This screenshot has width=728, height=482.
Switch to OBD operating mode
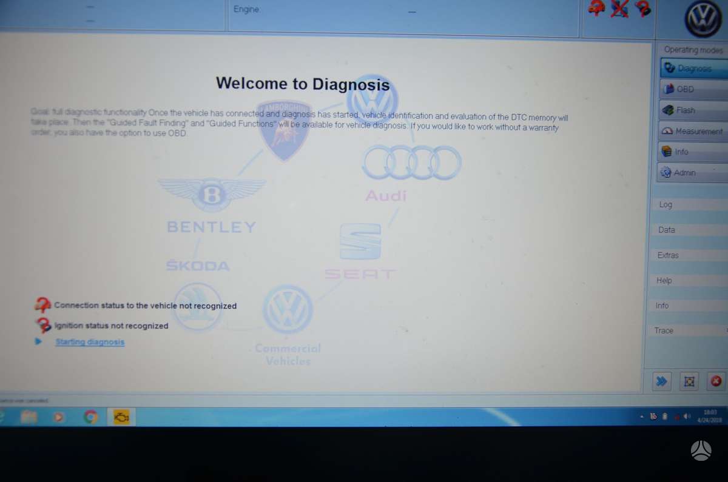[693, 89]
